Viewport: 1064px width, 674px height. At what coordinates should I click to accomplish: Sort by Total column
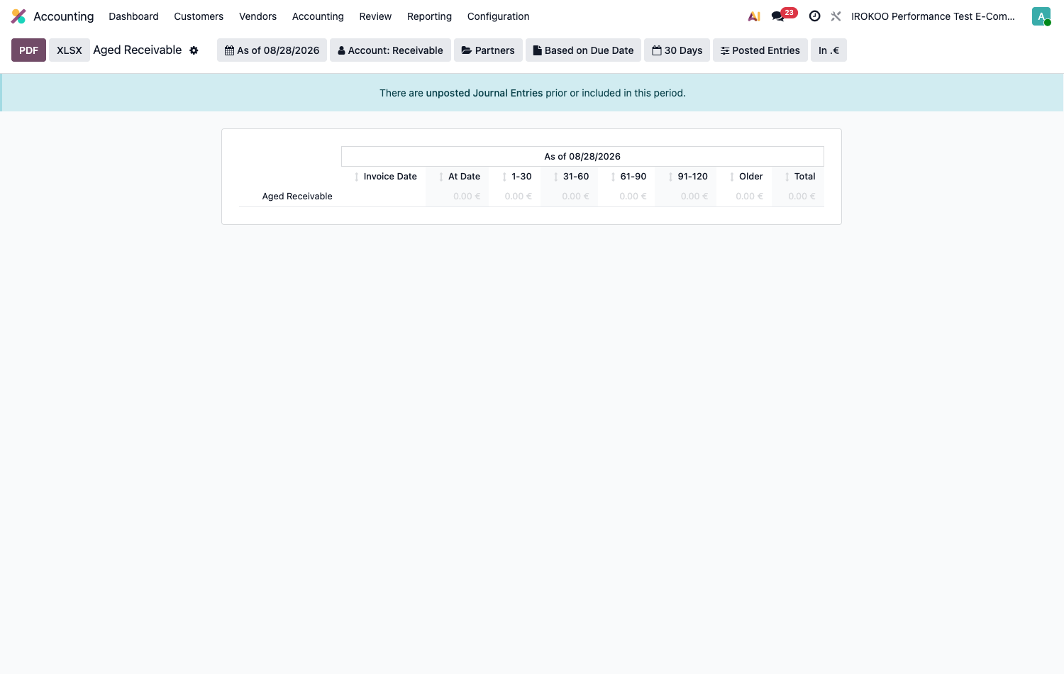coord(800,177)
